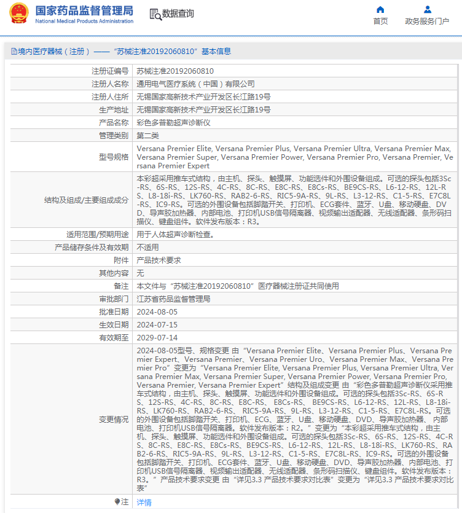This screenshot has width=462, height=513.
Task: Click the 注册人住所 address value
Action: (203, 97)
